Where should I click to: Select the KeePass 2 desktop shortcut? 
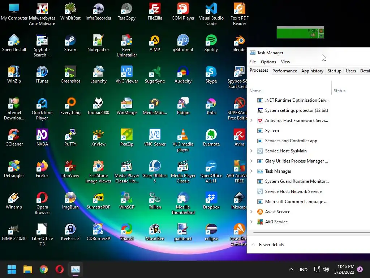pyautogui.click(x=70, y=232)
